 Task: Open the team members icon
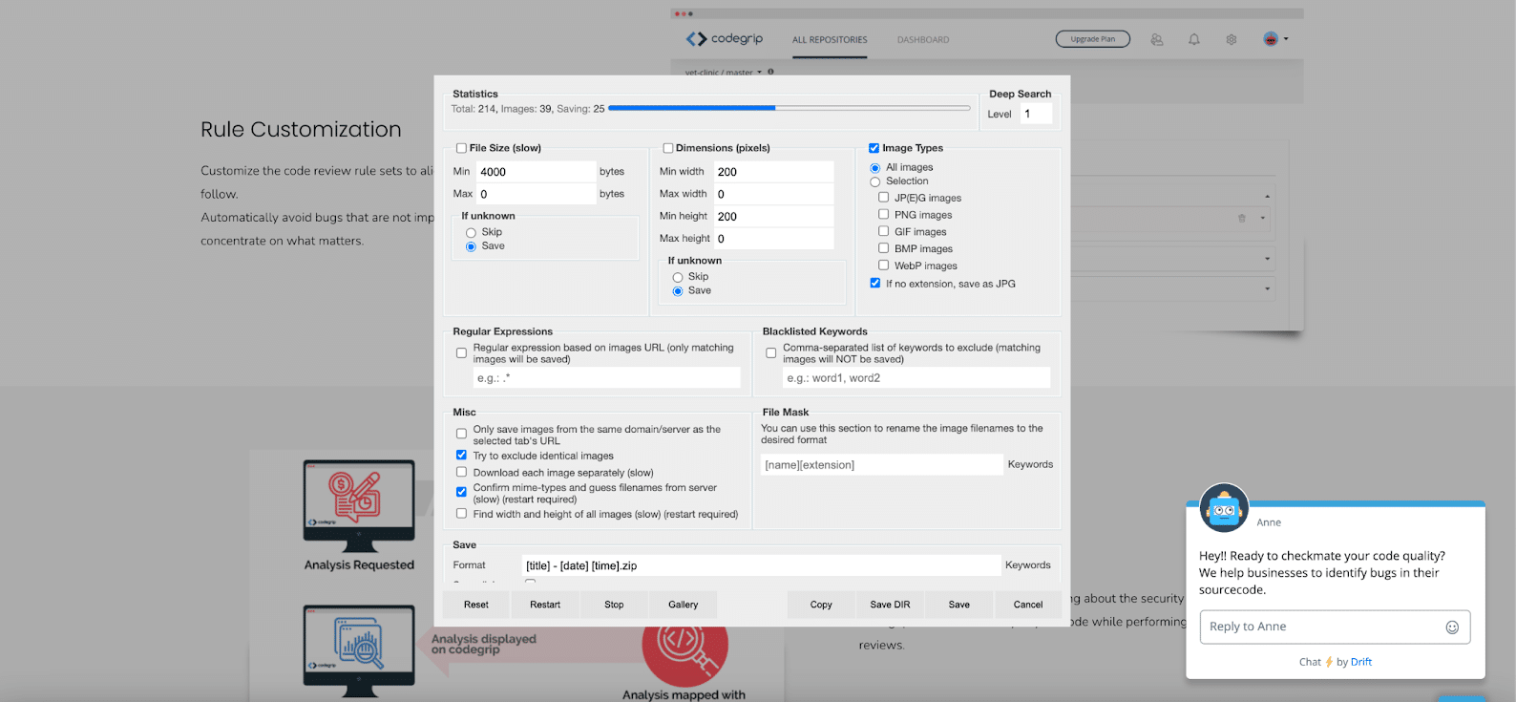point(1157,39)
